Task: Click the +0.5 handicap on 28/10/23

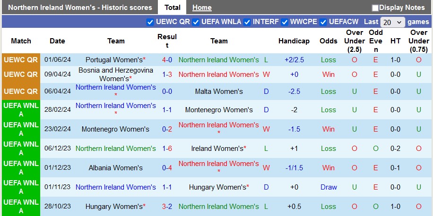Action: pyautogui.click(x=294, y=207)
